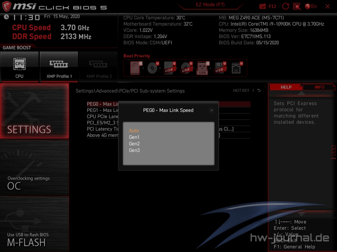This screenshot has width=337, height=252.
Task: Enable XMP Profile 2
Action: 99,67
